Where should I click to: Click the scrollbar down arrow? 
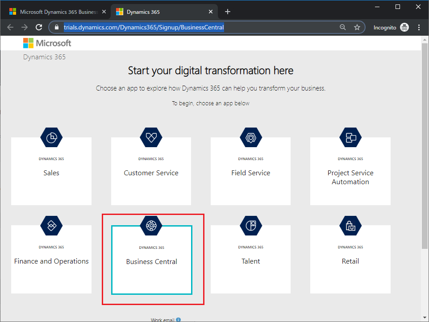[425, 318]
